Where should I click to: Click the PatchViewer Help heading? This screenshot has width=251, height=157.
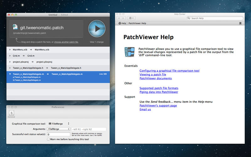148,37
